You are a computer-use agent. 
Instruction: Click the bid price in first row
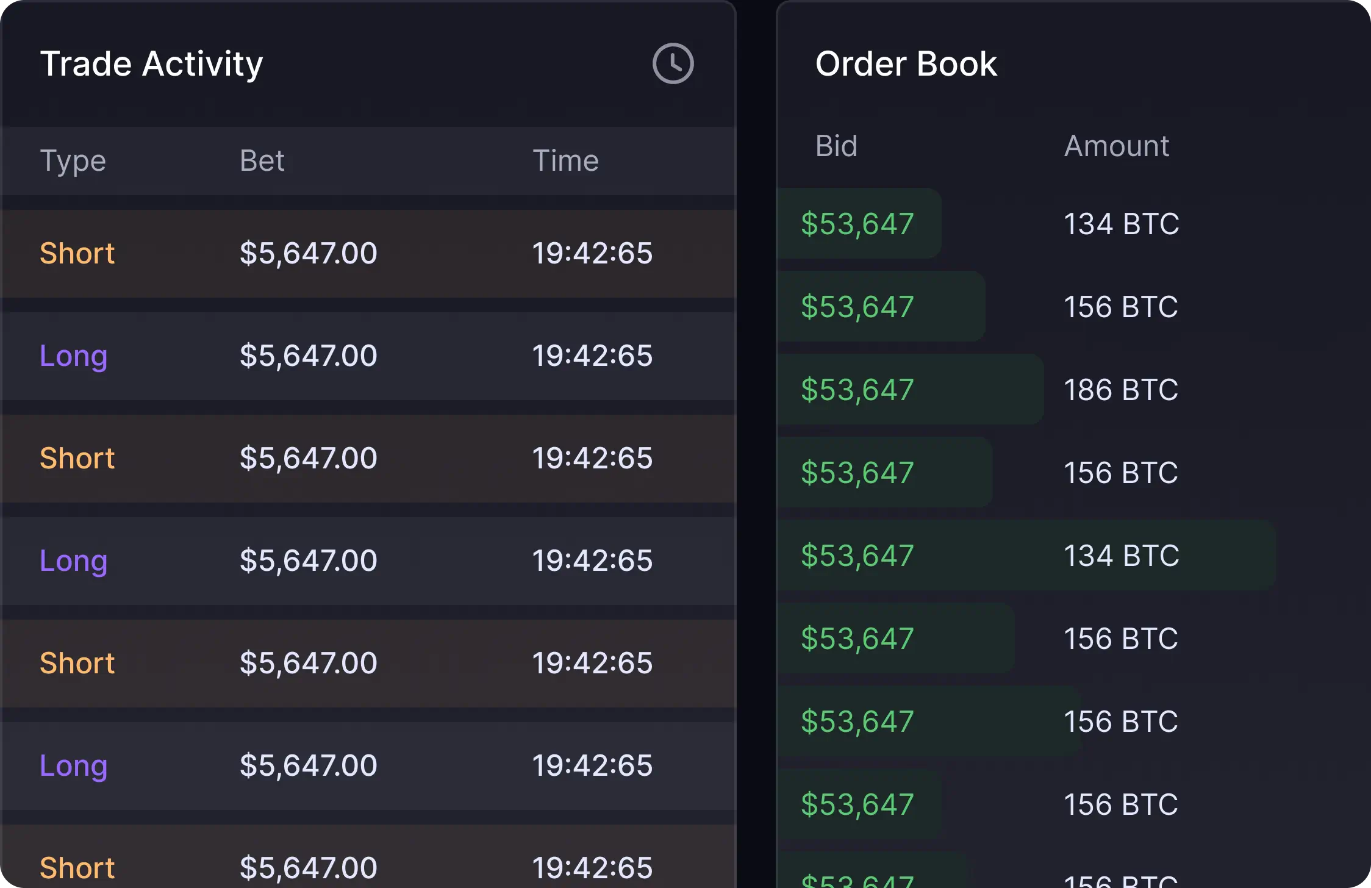[857, 224]
